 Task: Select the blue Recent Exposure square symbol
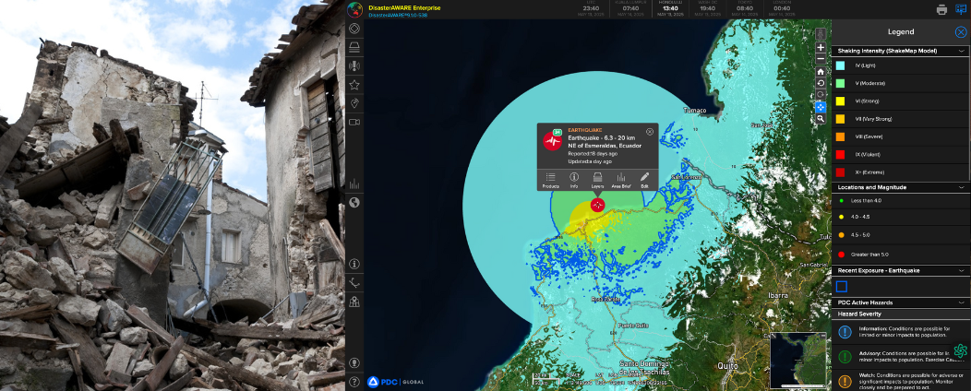point(841,287)
